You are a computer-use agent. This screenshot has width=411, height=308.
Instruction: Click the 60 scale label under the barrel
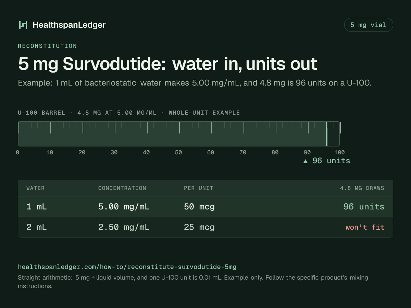point(211,152)
